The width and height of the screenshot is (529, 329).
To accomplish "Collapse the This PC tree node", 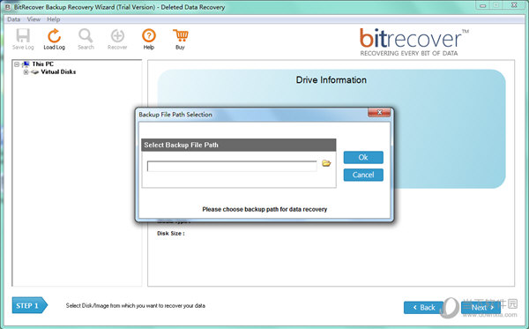I will [17, 64].
